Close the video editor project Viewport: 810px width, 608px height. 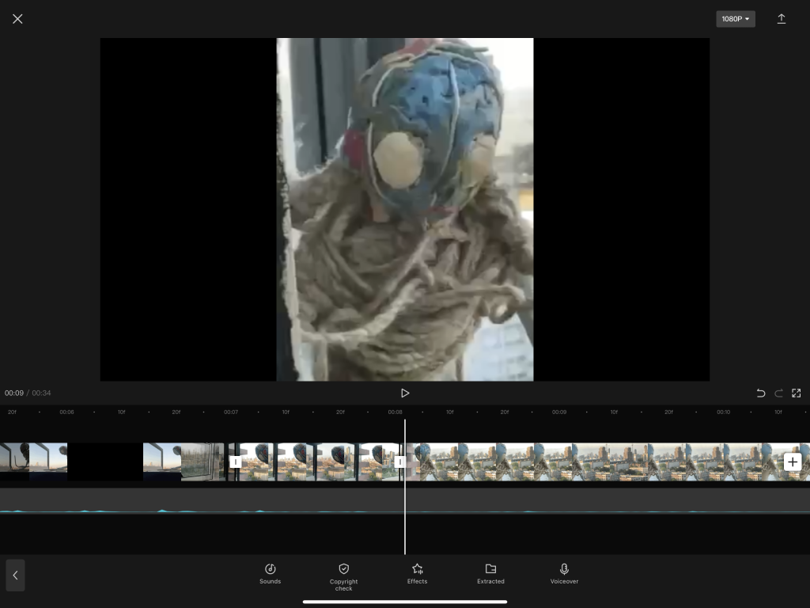click(17, 19)
